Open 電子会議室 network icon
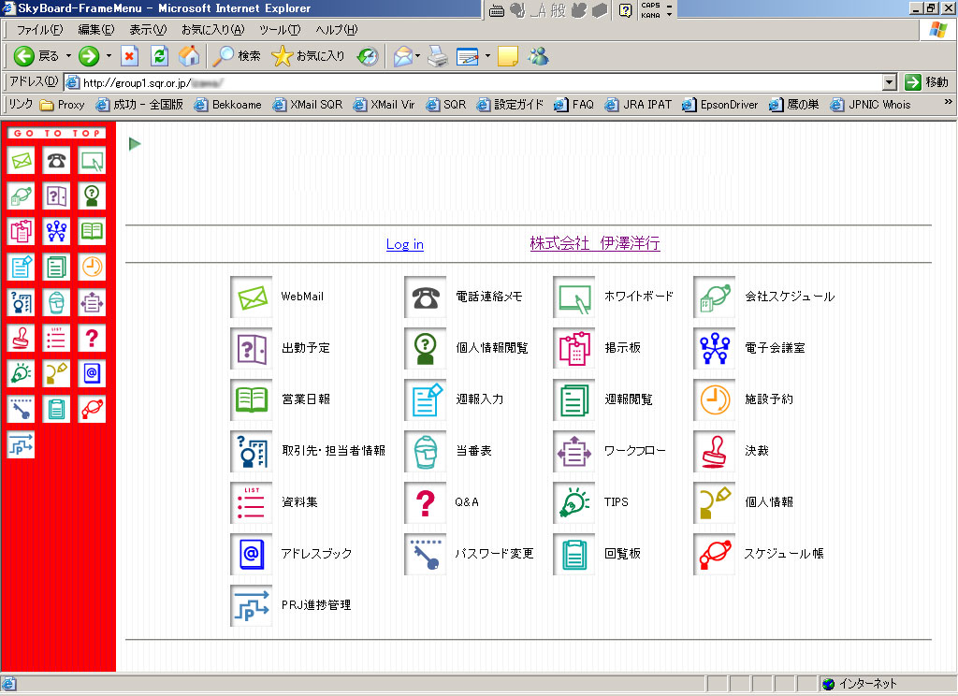The image size is (958, 696). (x=714, y=348)
